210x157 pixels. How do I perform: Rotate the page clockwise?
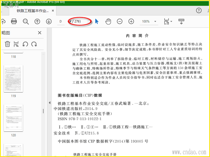[x=34, y=44]
